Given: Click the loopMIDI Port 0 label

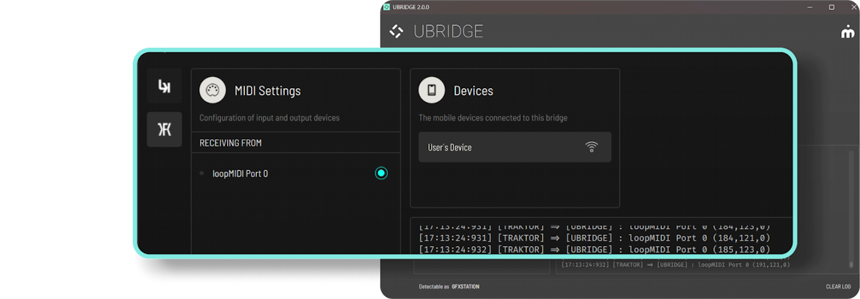Looking at the screenshot, I should coord(240,174).
